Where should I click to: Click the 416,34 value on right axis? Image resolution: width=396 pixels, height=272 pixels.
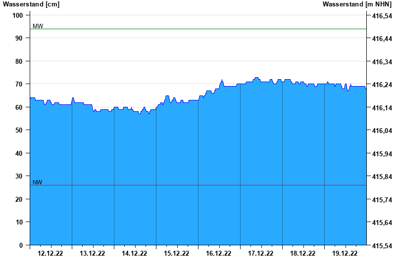(x=382, y=62)
